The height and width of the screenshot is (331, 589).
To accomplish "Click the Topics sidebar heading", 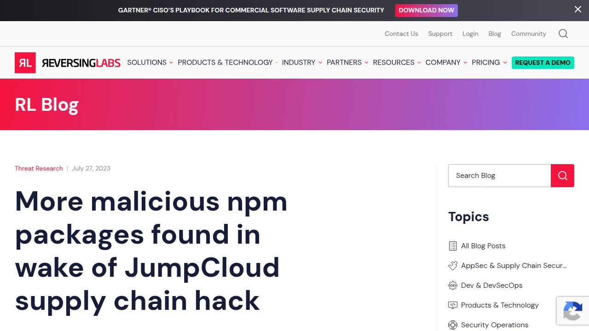I will point(468,217).
